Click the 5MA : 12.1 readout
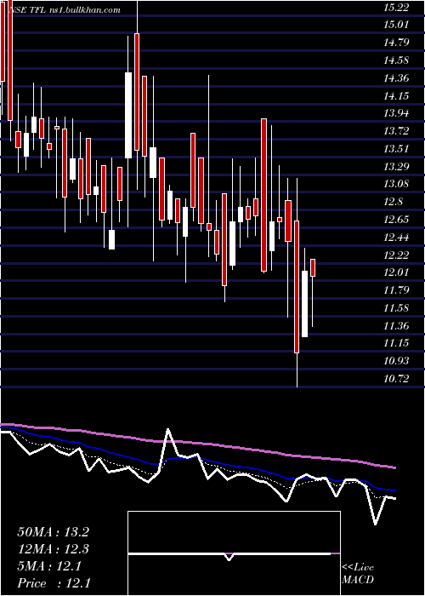Viewport: 425px width, 596px height. [x=48, y=566]
